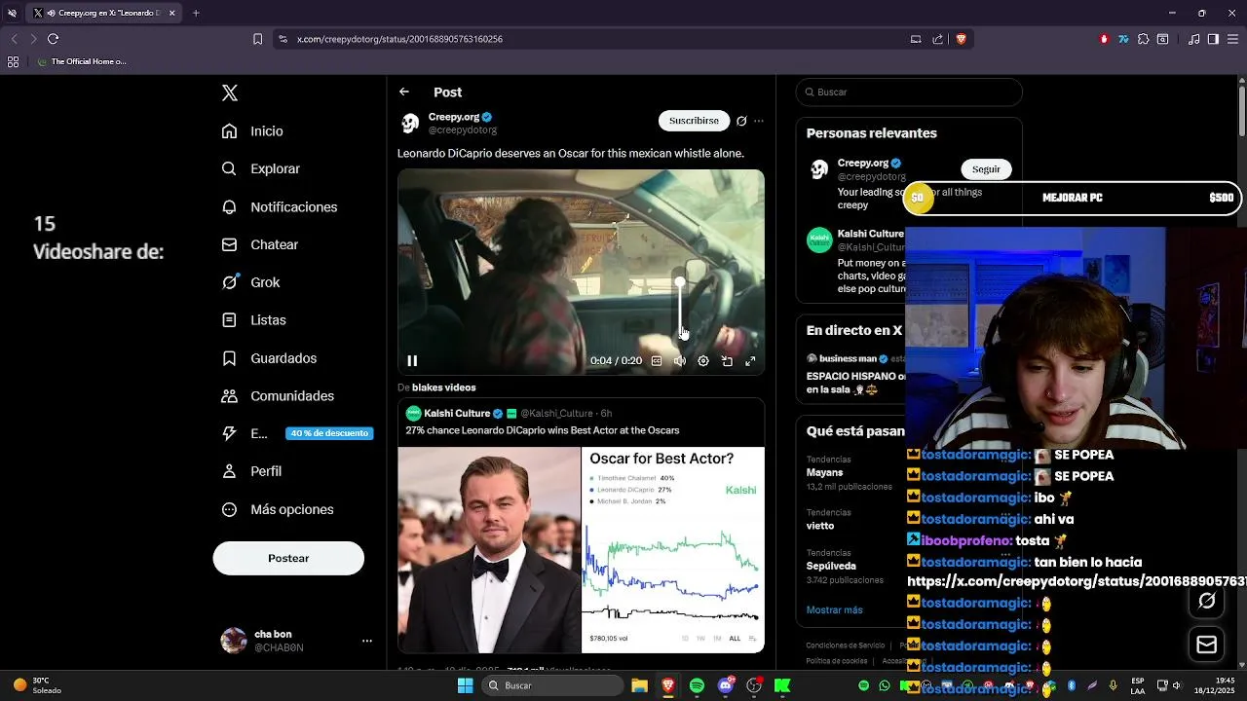Screen dimensions: 1247x701
Task: Open Kalshi Culture quoted post author
Action: [x=457, y=414]
